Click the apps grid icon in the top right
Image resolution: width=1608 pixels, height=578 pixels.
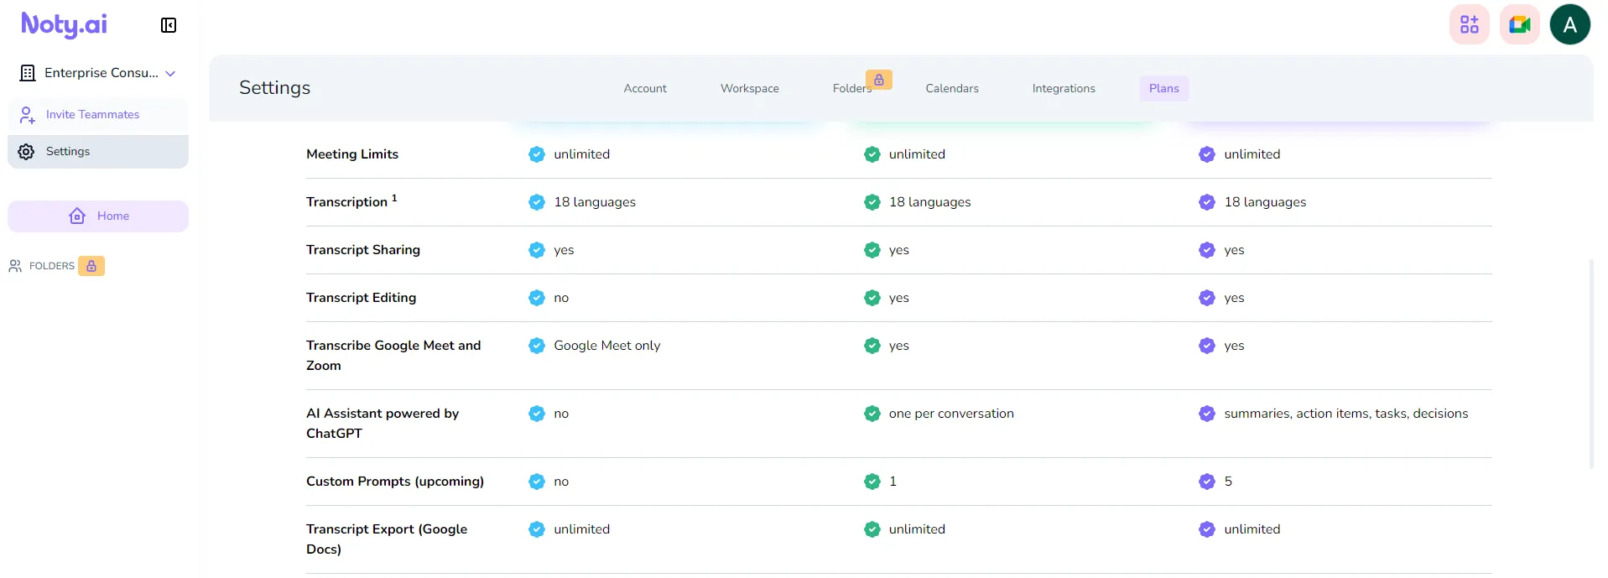[x=1470, y=24]
